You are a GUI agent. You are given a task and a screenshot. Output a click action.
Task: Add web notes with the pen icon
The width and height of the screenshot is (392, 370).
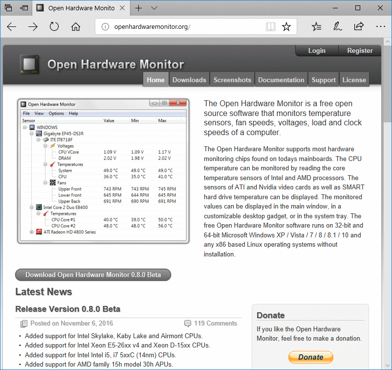click(x=337, y=26)
